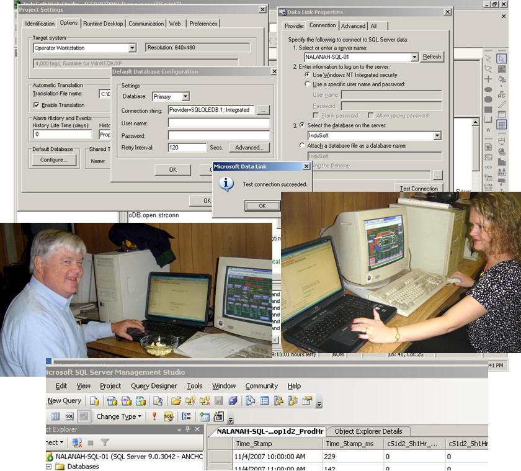521x471 pixels.
Task: Click in the Retry Interval field
Action: click(187, 148)
